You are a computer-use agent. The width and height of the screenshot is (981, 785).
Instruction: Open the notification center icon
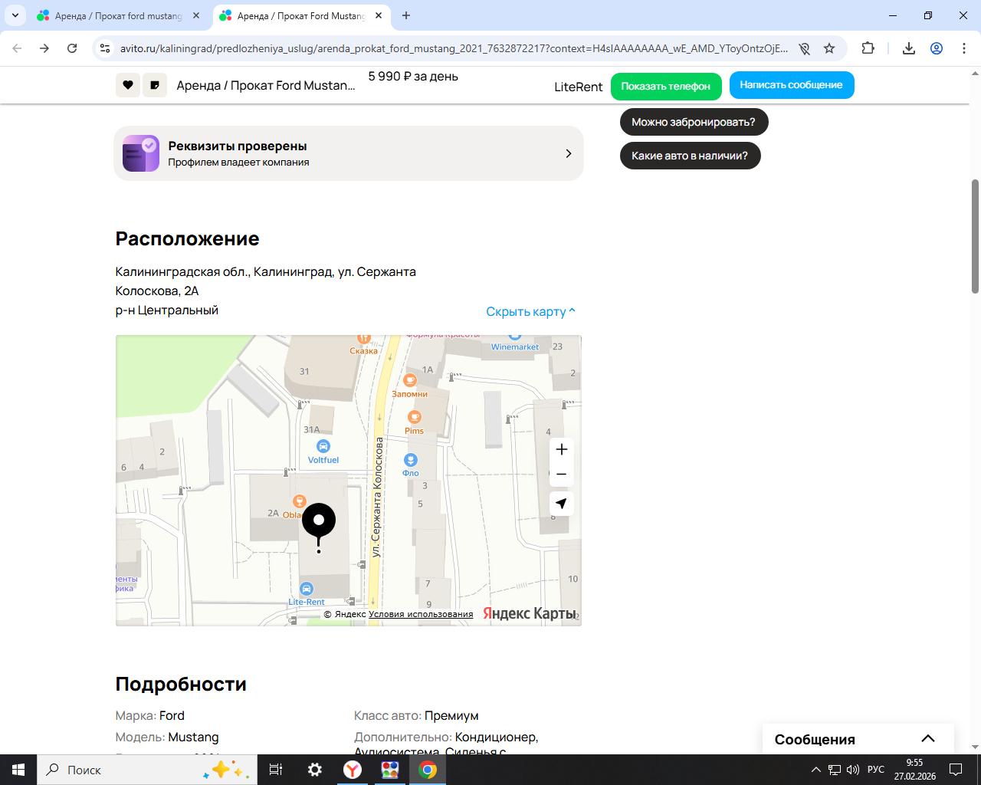(956, 770)
